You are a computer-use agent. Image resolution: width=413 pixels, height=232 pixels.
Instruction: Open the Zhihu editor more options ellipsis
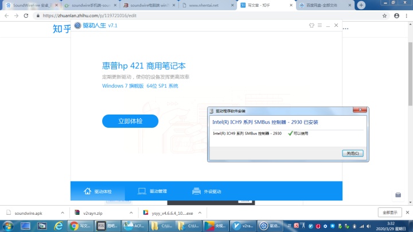[346, 29]
